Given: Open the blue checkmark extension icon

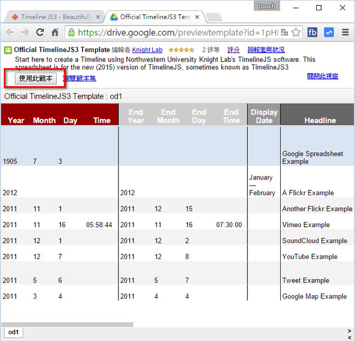Looking at the screenshot, I should pyautogui.click(x=329, y=33).
